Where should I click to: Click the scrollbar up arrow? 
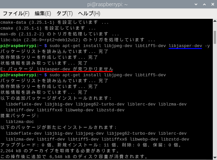click(x=215, y=21)
